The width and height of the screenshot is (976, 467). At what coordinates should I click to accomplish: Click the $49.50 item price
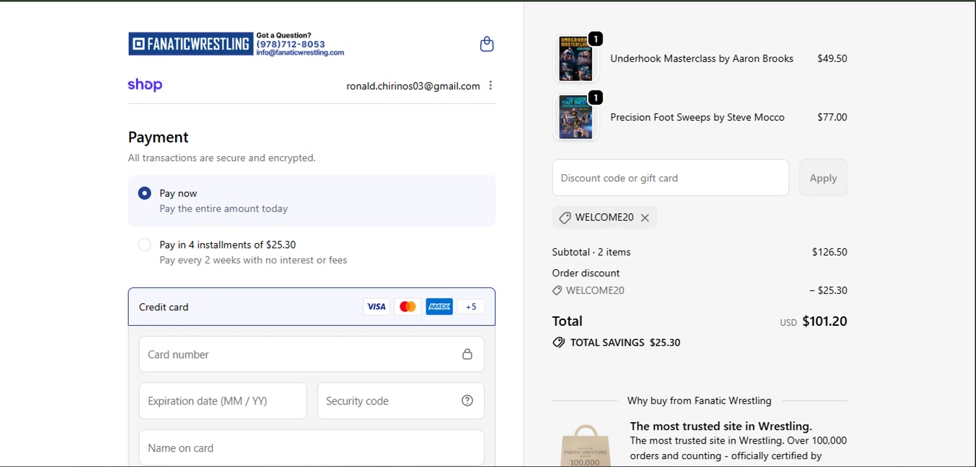832,59
